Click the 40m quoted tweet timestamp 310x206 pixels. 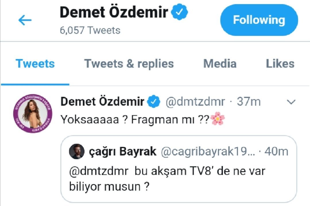[276, 152]
